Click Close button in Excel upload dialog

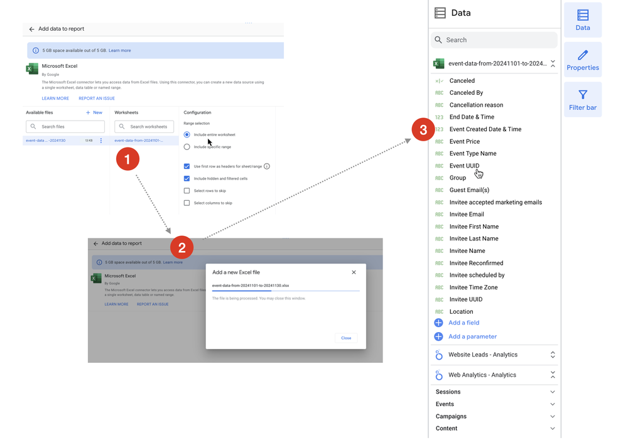(346, 338)
